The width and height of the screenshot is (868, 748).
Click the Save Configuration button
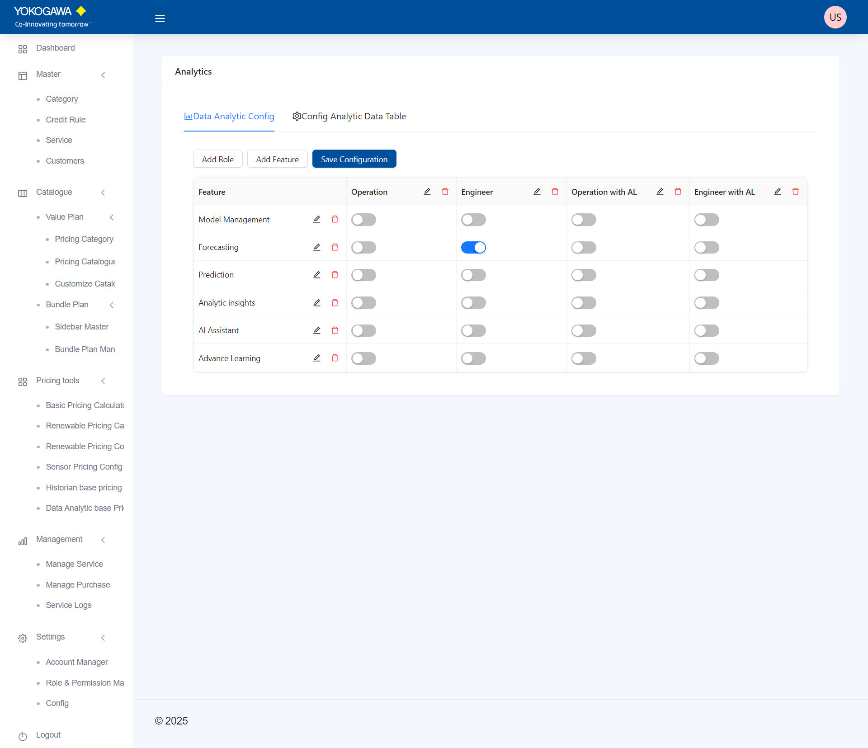coord(354,159)
